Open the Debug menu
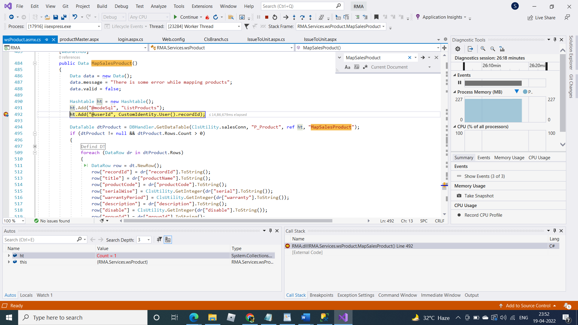Screen dimensions: 578x325 121,6
